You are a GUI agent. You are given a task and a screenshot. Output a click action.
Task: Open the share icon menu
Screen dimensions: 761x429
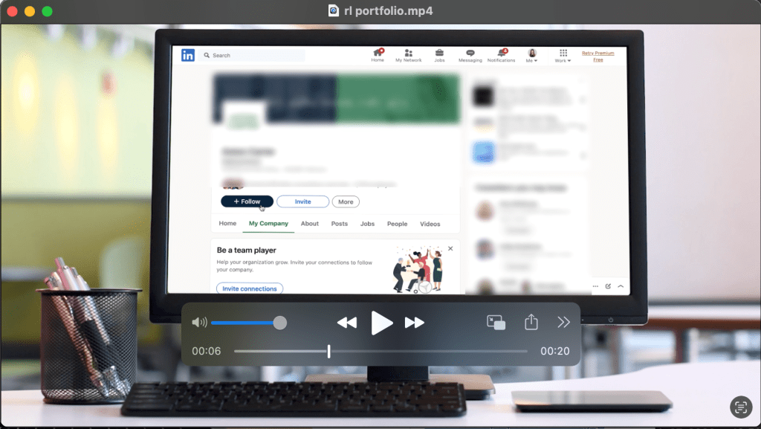531,322
